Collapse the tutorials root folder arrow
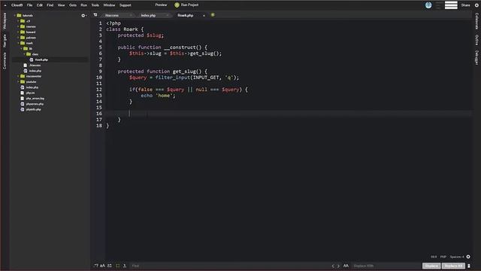 (x=15, y=15)
